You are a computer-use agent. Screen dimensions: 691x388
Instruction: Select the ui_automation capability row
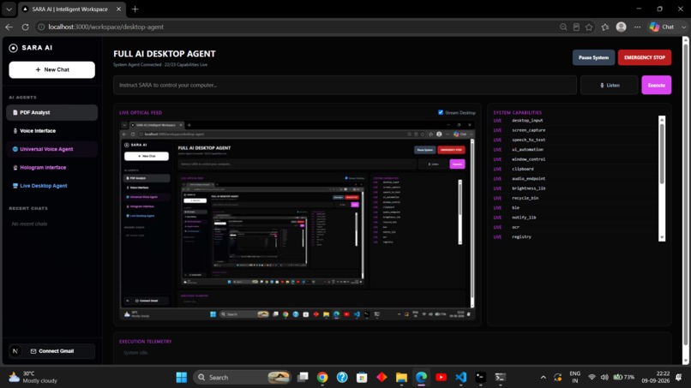coord(573,150)
